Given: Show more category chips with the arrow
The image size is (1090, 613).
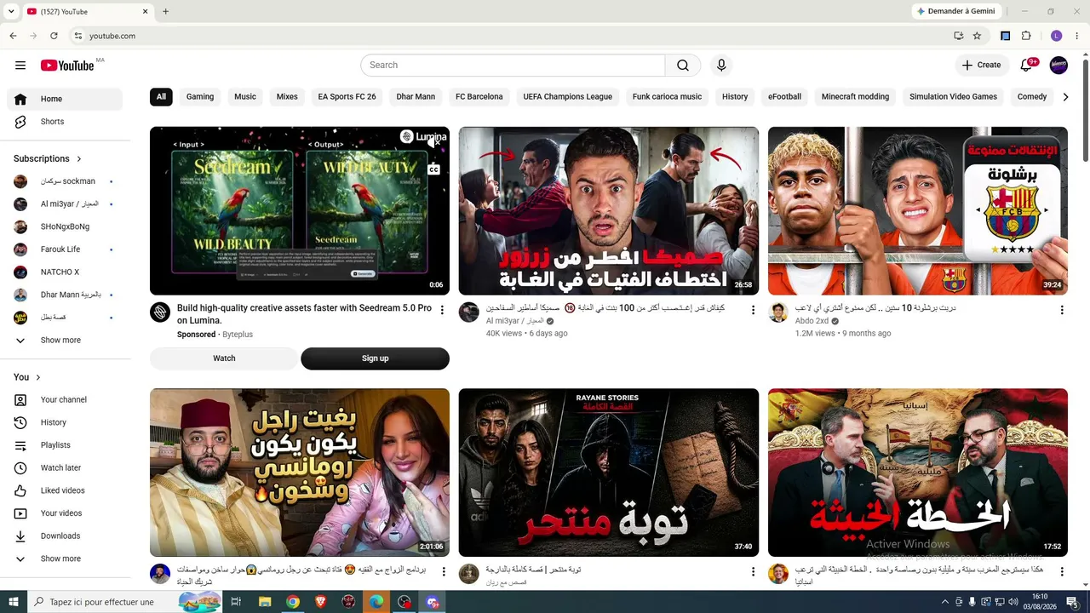Looking at the screenshot, I should click(x=1065, y=97).
